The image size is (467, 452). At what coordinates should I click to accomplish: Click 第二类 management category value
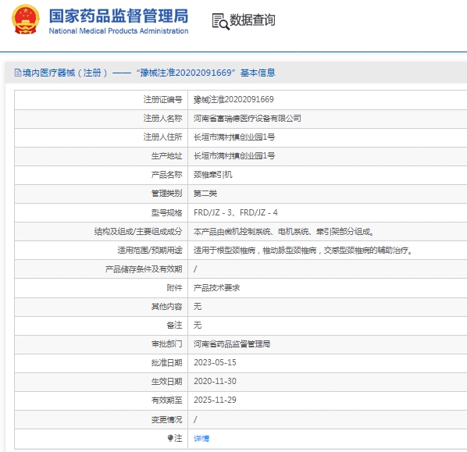[x=205, y=194]
